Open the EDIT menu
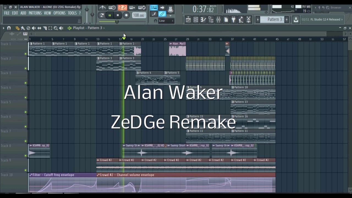 (x=15, y=13)
